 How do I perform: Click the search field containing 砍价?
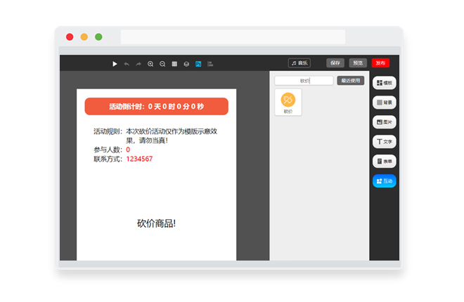pyautogui.click(x=304, y=81)
